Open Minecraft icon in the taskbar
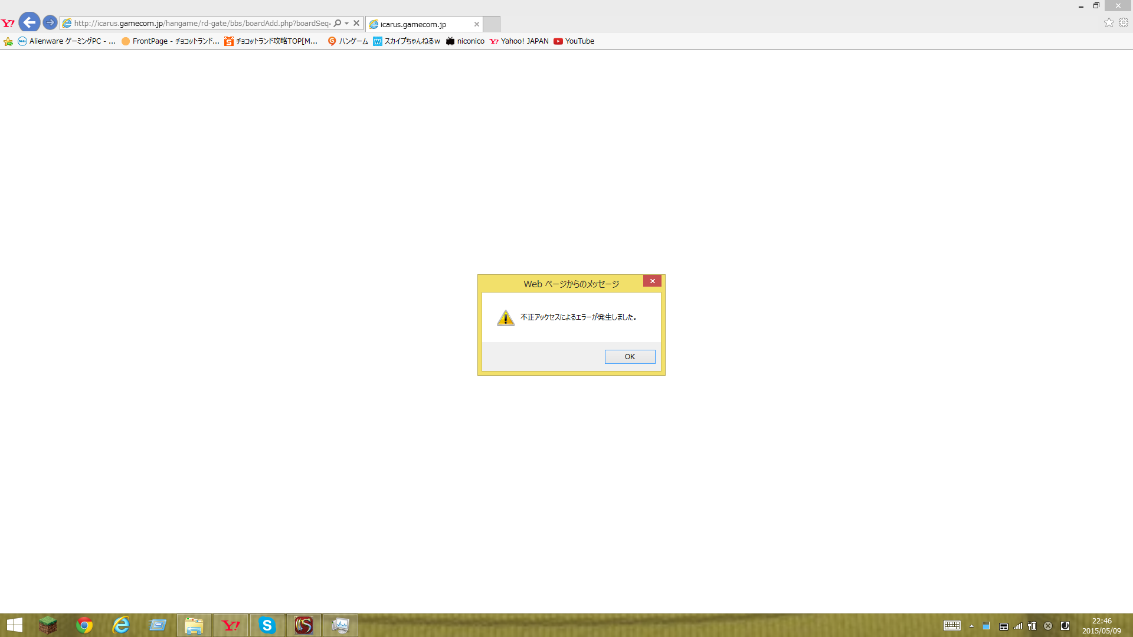This screenshot has width=1133, height=637. pyautogui.click(x=48, y=625)
